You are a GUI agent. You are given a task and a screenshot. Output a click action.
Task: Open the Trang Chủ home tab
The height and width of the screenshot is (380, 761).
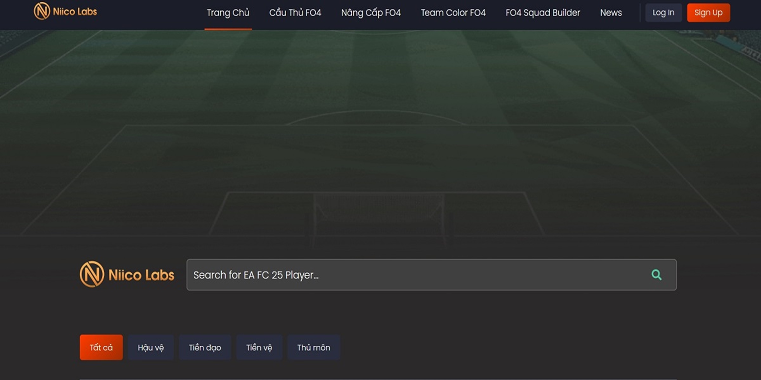tap(228, 13)
